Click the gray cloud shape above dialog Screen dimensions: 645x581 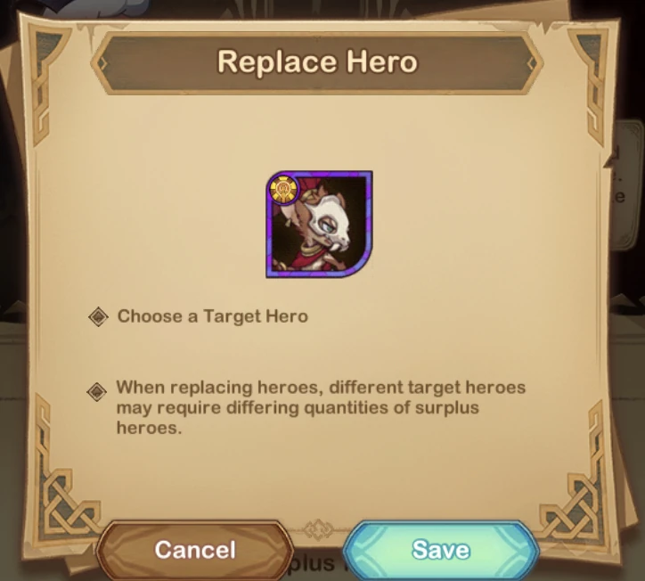point(118,6)
